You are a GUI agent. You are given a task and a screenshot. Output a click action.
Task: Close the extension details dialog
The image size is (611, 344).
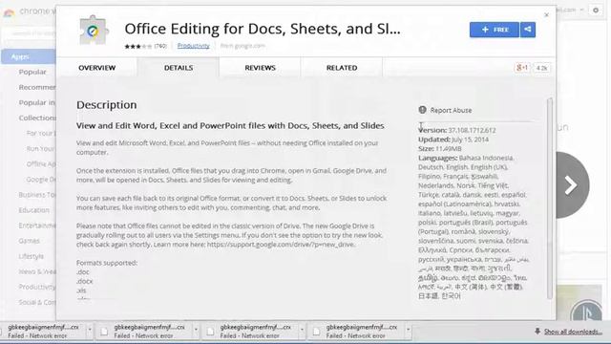pyautogui.click(x=546, y=15)
